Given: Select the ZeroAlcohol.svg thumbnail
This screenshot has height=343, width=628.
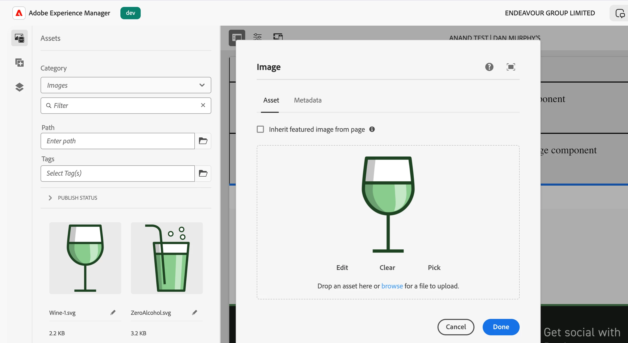Looking at the screenshot, I should click(167, 258).
